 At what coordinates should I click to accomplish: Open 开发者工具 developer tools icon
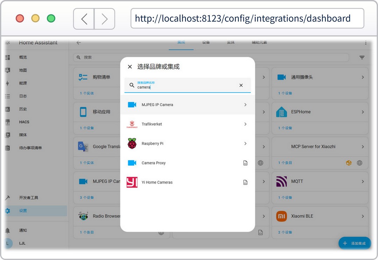(7, 198)
